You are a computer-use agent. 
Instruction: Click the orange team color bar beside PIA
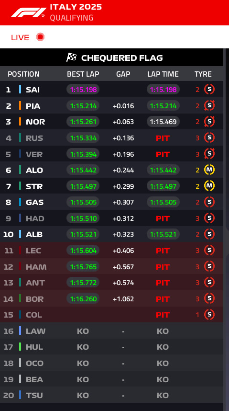(x=20, y=106)
